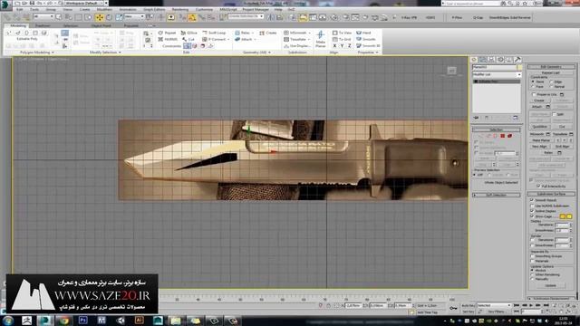The width and height of the screenshot is (580, 326).
Task: Click Configure Modifier Sets icon
Action: tap(516, 118)
